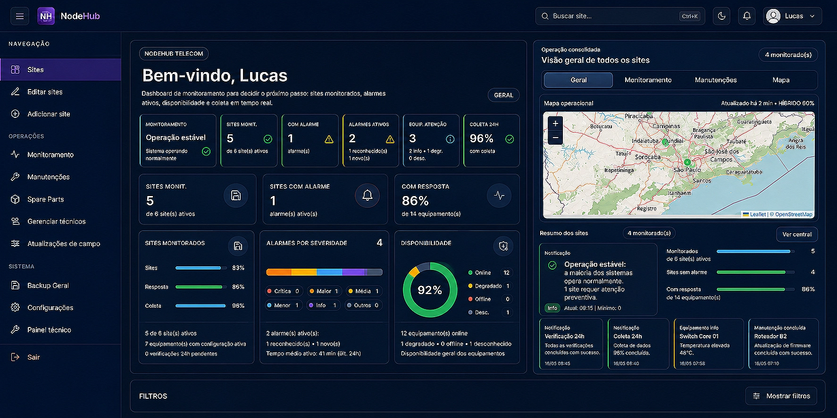This screenshot has height=418, width=837.
Task: Toggle dark mode moon icon
Action: tap(721, 16)
